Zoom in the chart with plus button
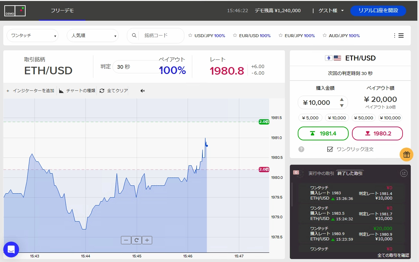This screenshot has width=419, height=262. pos(147,240)
